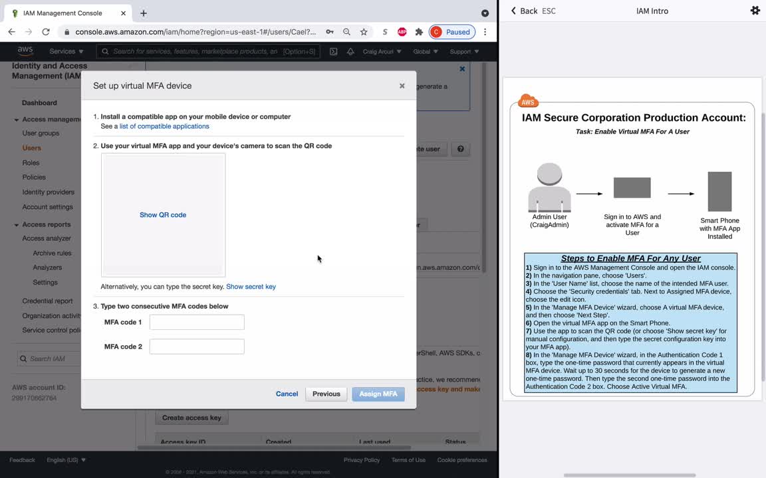Open the Services dropdown menu

pyautogui.click(x=66, y=51)
